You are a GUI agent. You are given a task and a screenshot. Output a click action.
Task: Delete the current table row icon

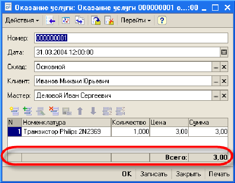[x=54, y=111]
